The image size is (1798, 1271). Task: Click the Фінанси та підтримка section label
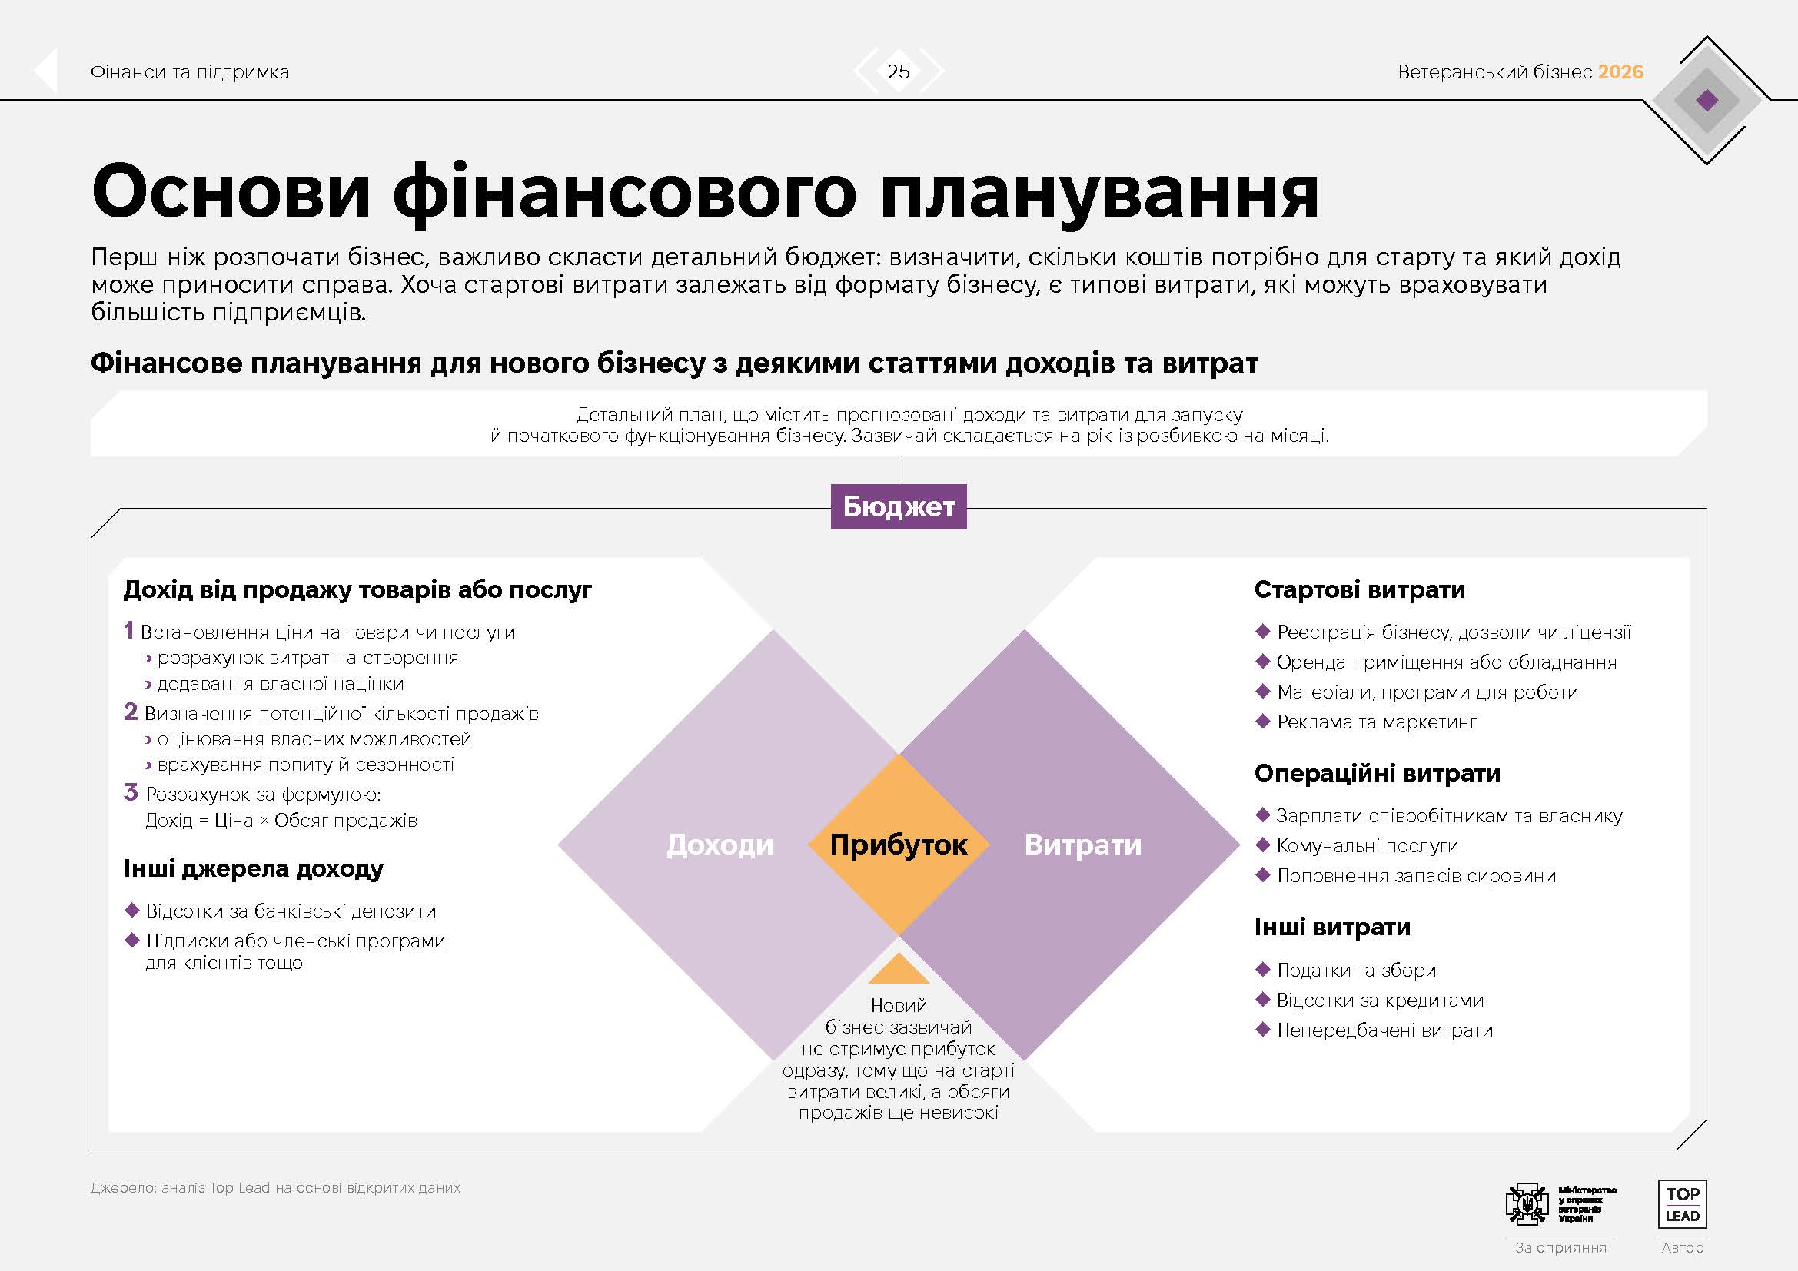190,72
